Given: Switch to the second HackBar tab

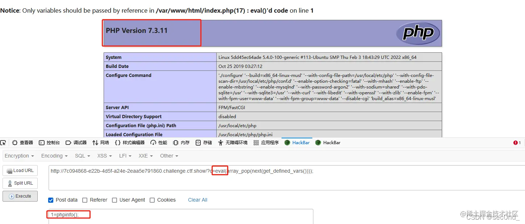Looking at the screenshot, I should point(328,143).
